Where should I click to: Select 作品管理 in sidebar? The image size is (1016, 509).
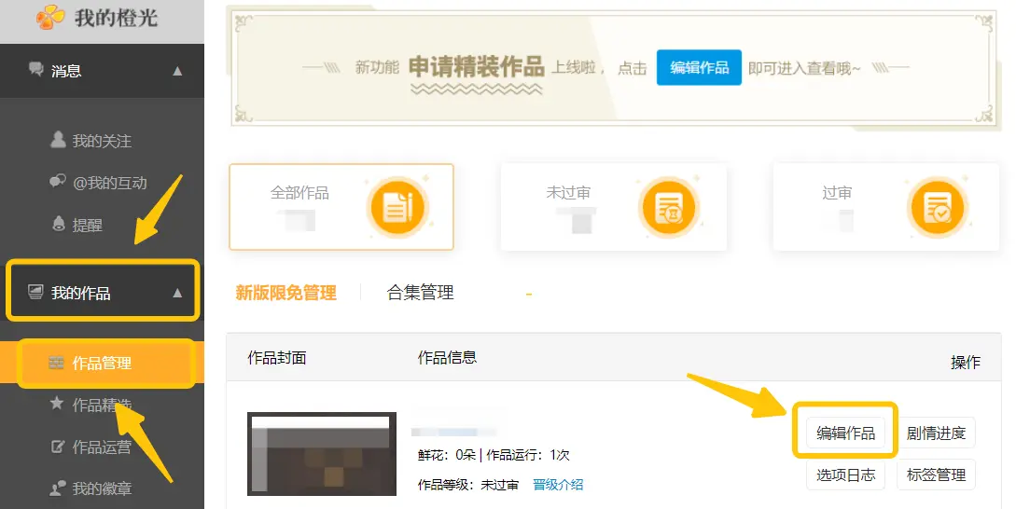coord(102,363)
